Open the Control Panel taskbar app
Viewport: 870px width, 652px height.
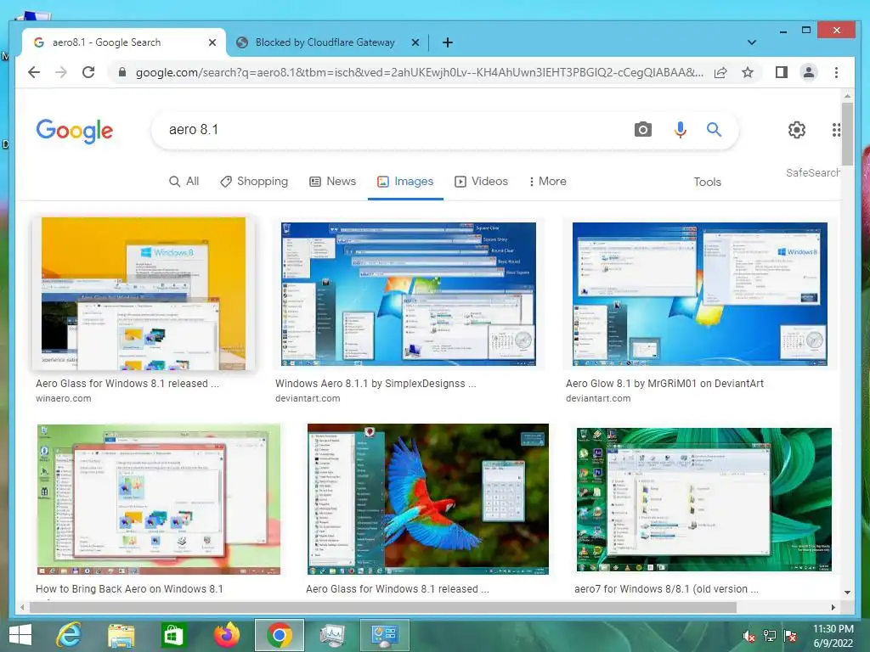[385, 635]
